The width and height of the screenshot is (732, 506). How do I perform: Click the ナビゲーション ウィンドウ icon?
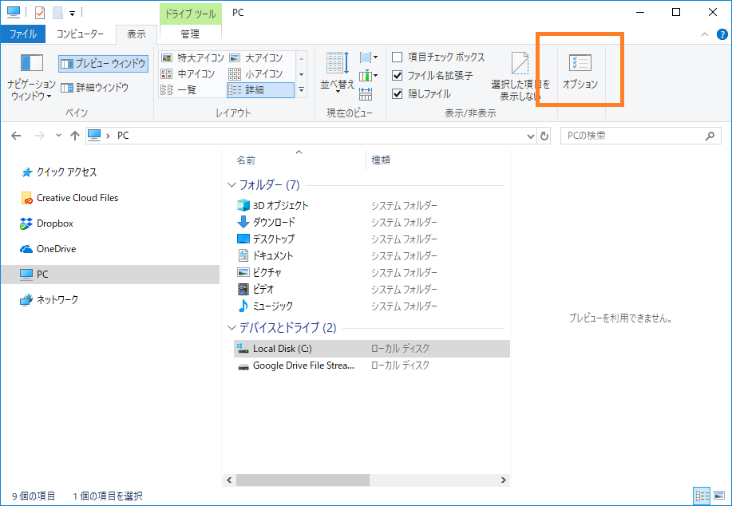point(32,64)
